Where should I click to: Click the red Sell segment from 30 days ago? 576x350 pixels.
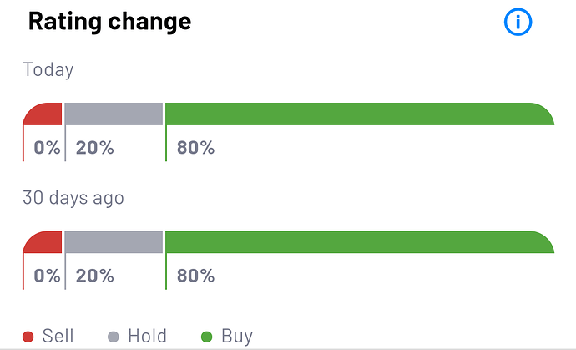43,242
